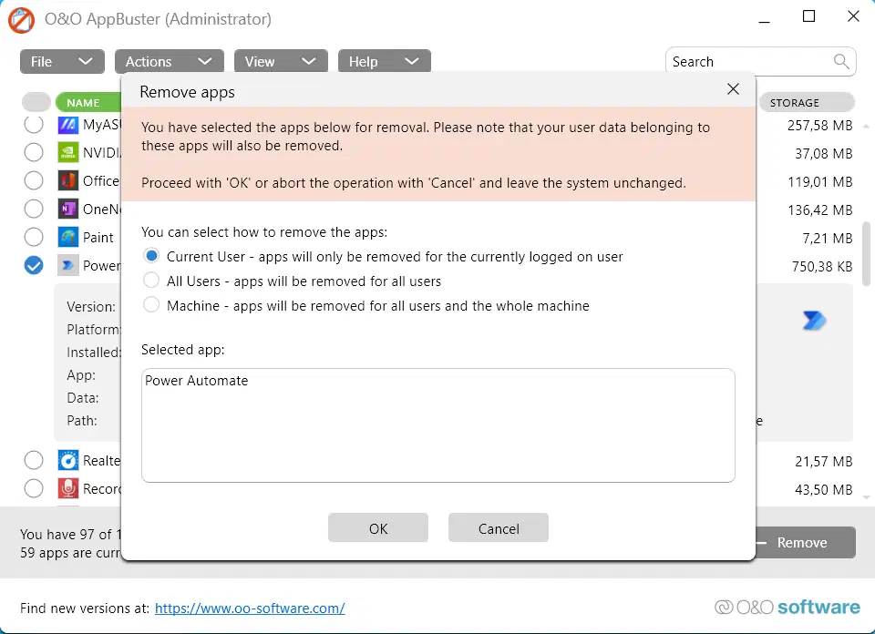Click into the Search input field
The height and width of the screenshot is (634, 875).
(747, 61)
